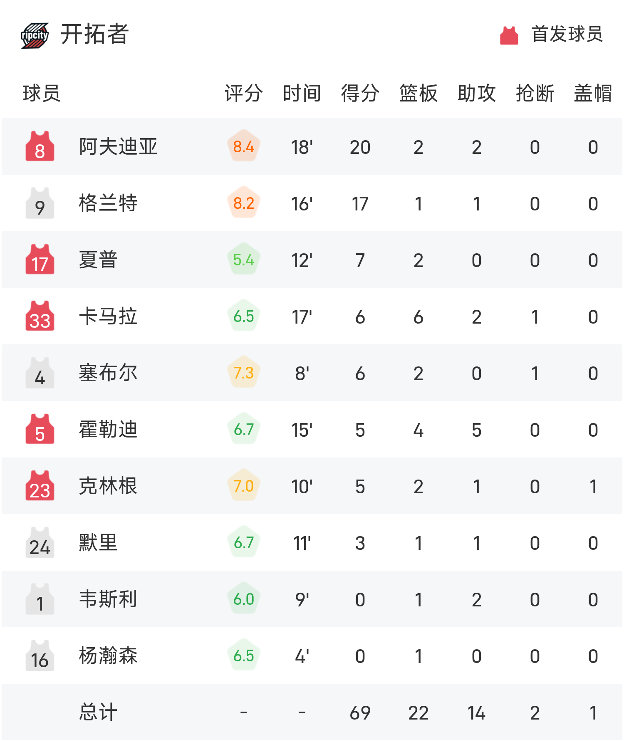Click the number 33 jersey icon

point(40,317)
